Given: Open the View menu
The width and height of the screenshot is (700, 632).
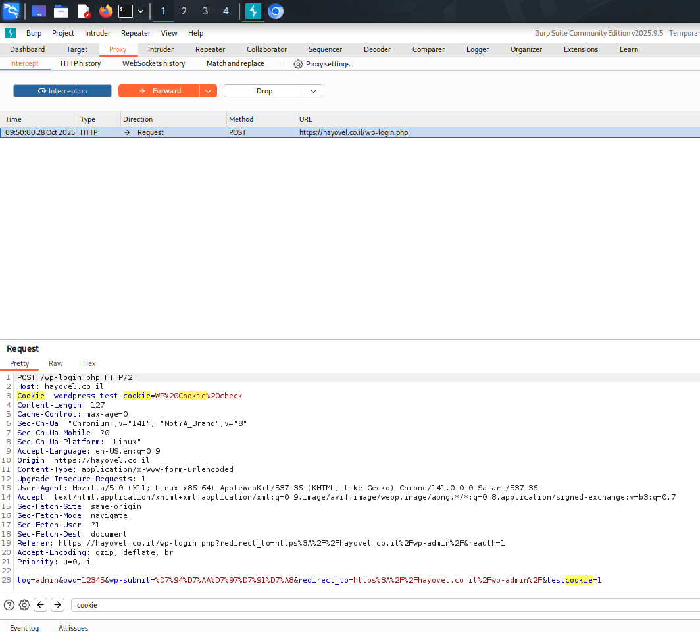Looking at the screenshot, I should point(169,33).
